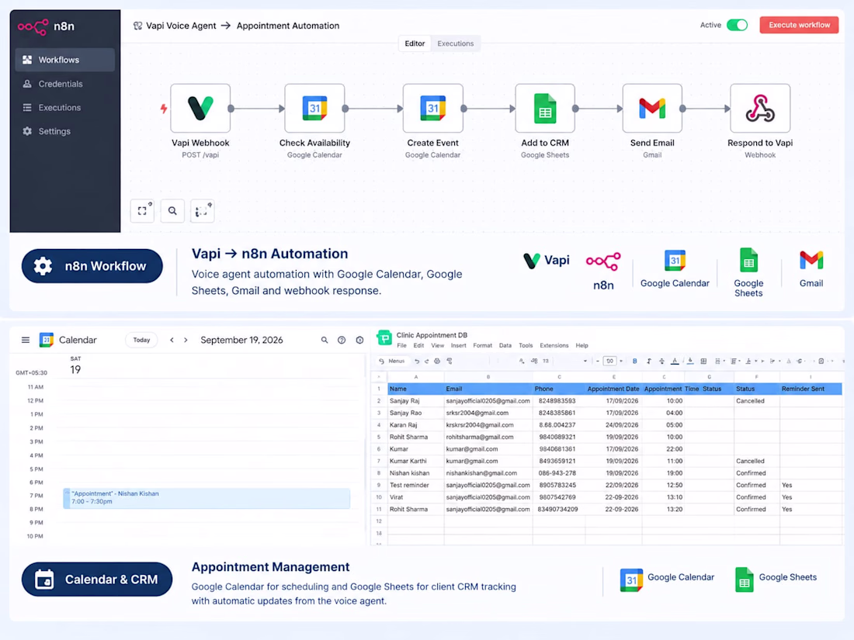Click the n8n Workflow pill button
Image resolution: width=854 pixels, height=640 pixels.
(x=92, y=266)
